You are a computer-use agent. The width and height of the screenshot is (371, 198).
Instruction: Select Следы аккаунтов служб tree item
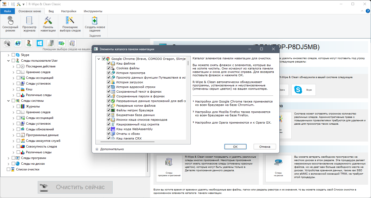(x=43, y=141)
